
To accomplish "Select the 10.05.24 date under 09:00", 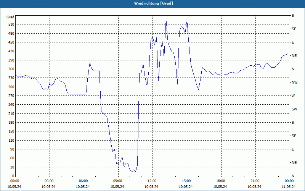I will (x=117, y=187).
